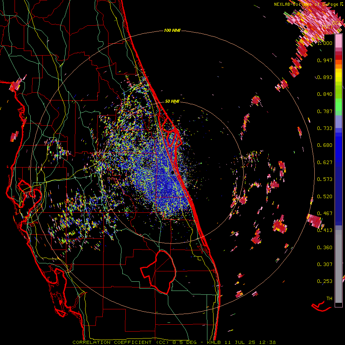The height and width of the screenshot is (345, 345).
Task: Click the 0.253 scale label
Action: pos(325,281)
